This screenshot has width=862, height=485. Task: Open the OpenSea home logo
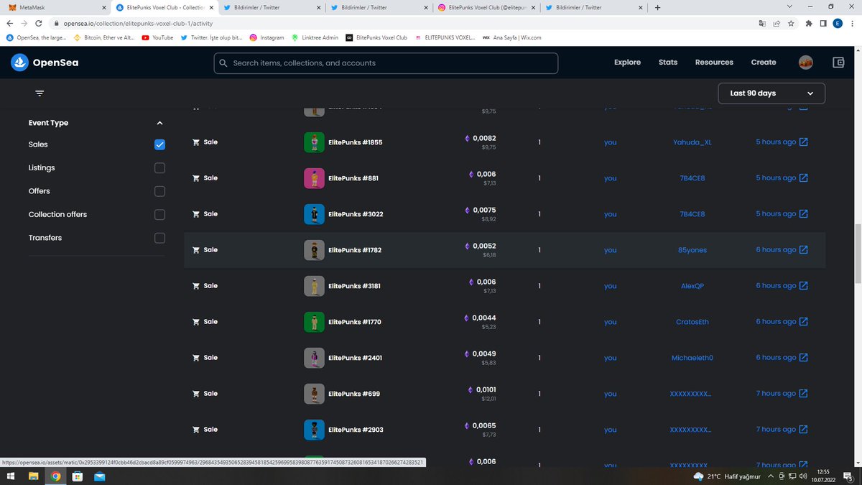click(45, 63)
